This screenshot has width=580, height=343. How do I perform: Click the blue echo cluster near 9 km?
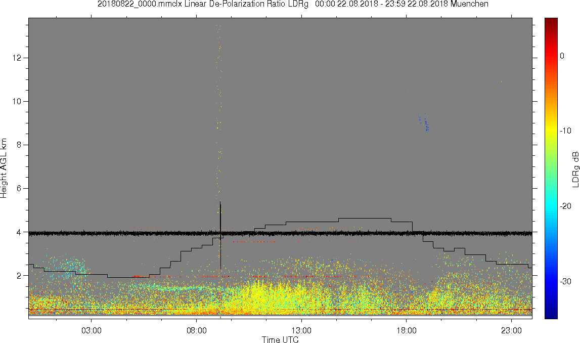[424, 122]
